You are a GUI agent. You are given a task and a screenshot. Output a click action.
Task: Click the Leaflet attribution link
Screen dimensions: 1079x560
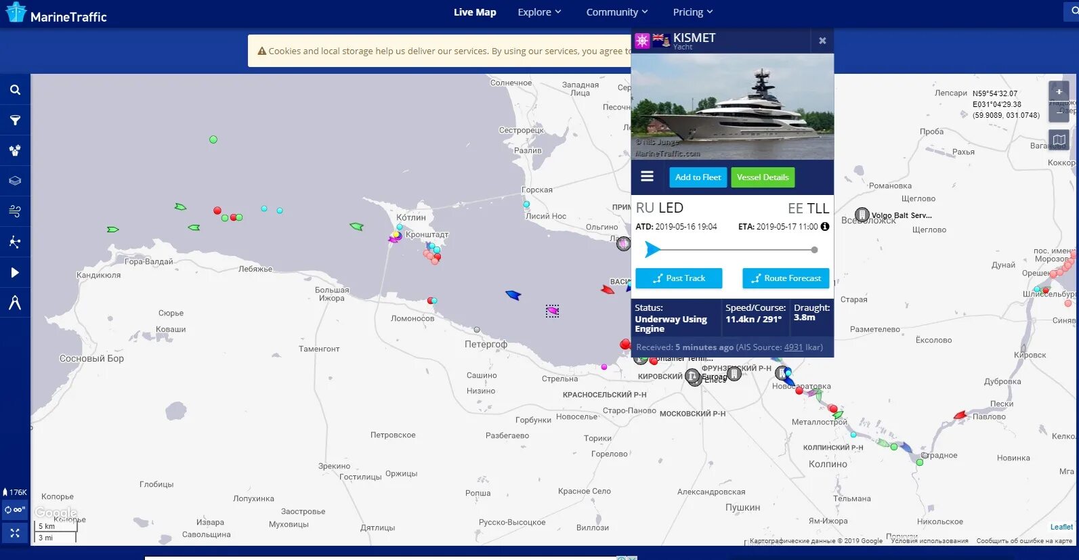pos(1061,527)
